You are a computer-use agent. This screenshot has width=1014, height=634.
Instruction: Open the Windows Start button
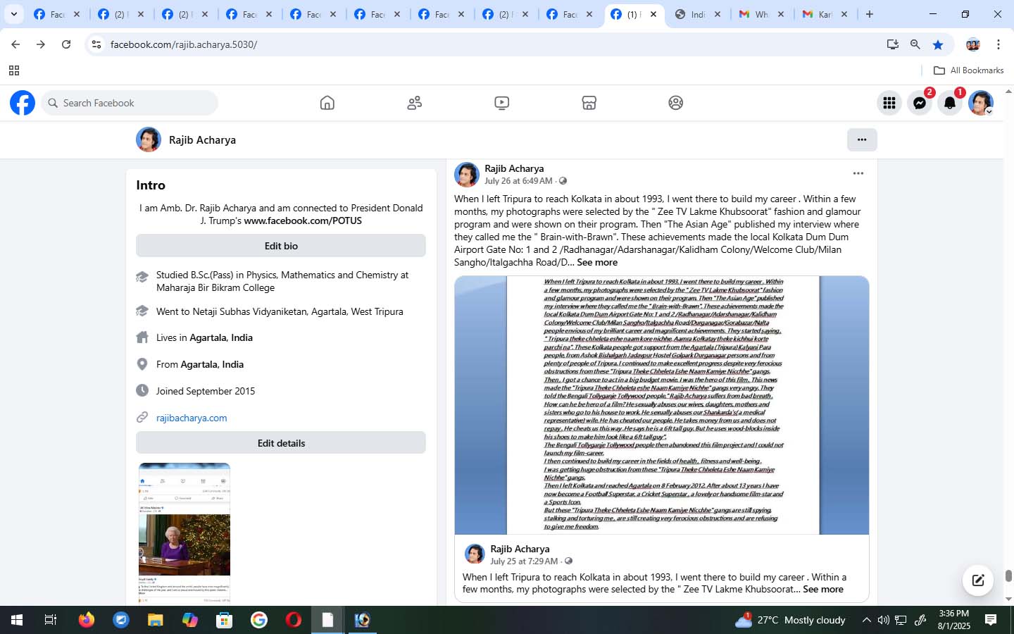point(17,620)
